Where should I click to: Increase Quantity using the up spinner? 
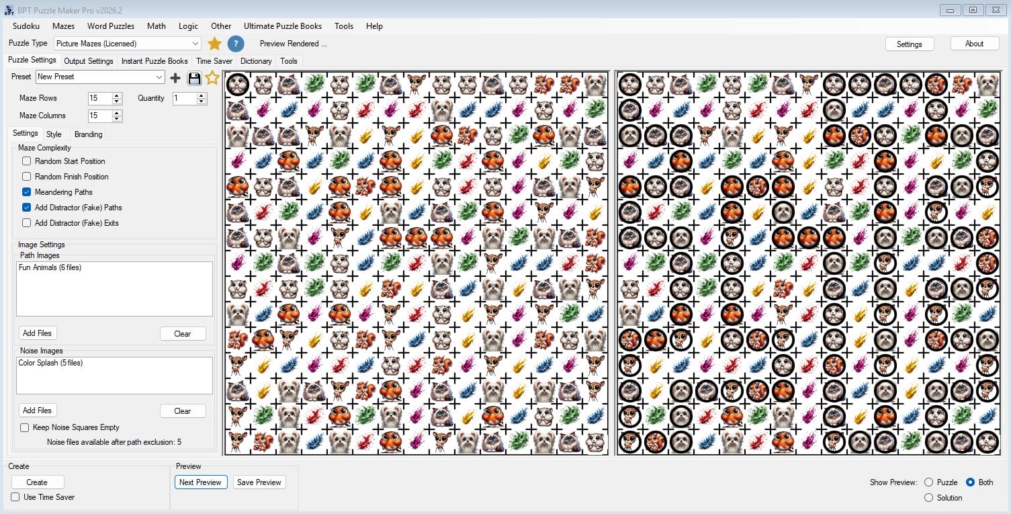click(202, 95)
